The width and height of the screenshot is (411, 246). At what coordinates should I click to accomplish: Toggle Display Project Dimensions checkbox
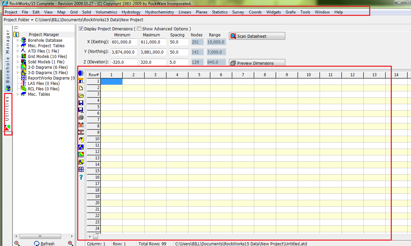(x=81, y=29)
